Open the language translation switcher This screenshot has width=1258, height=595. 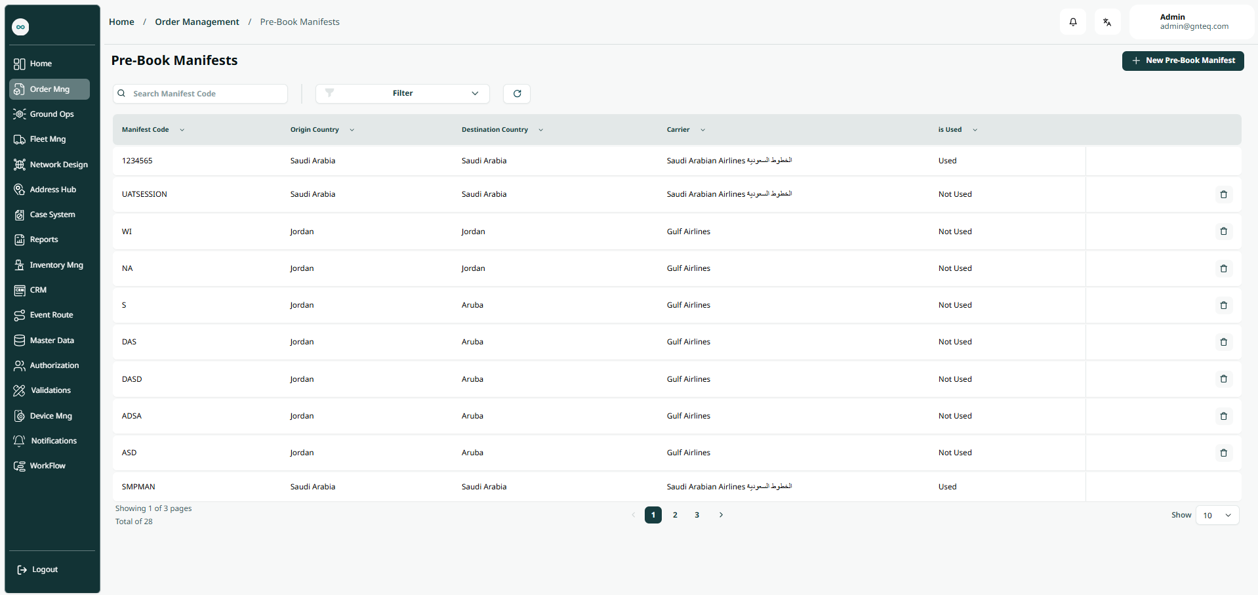tap(1107, 22)
